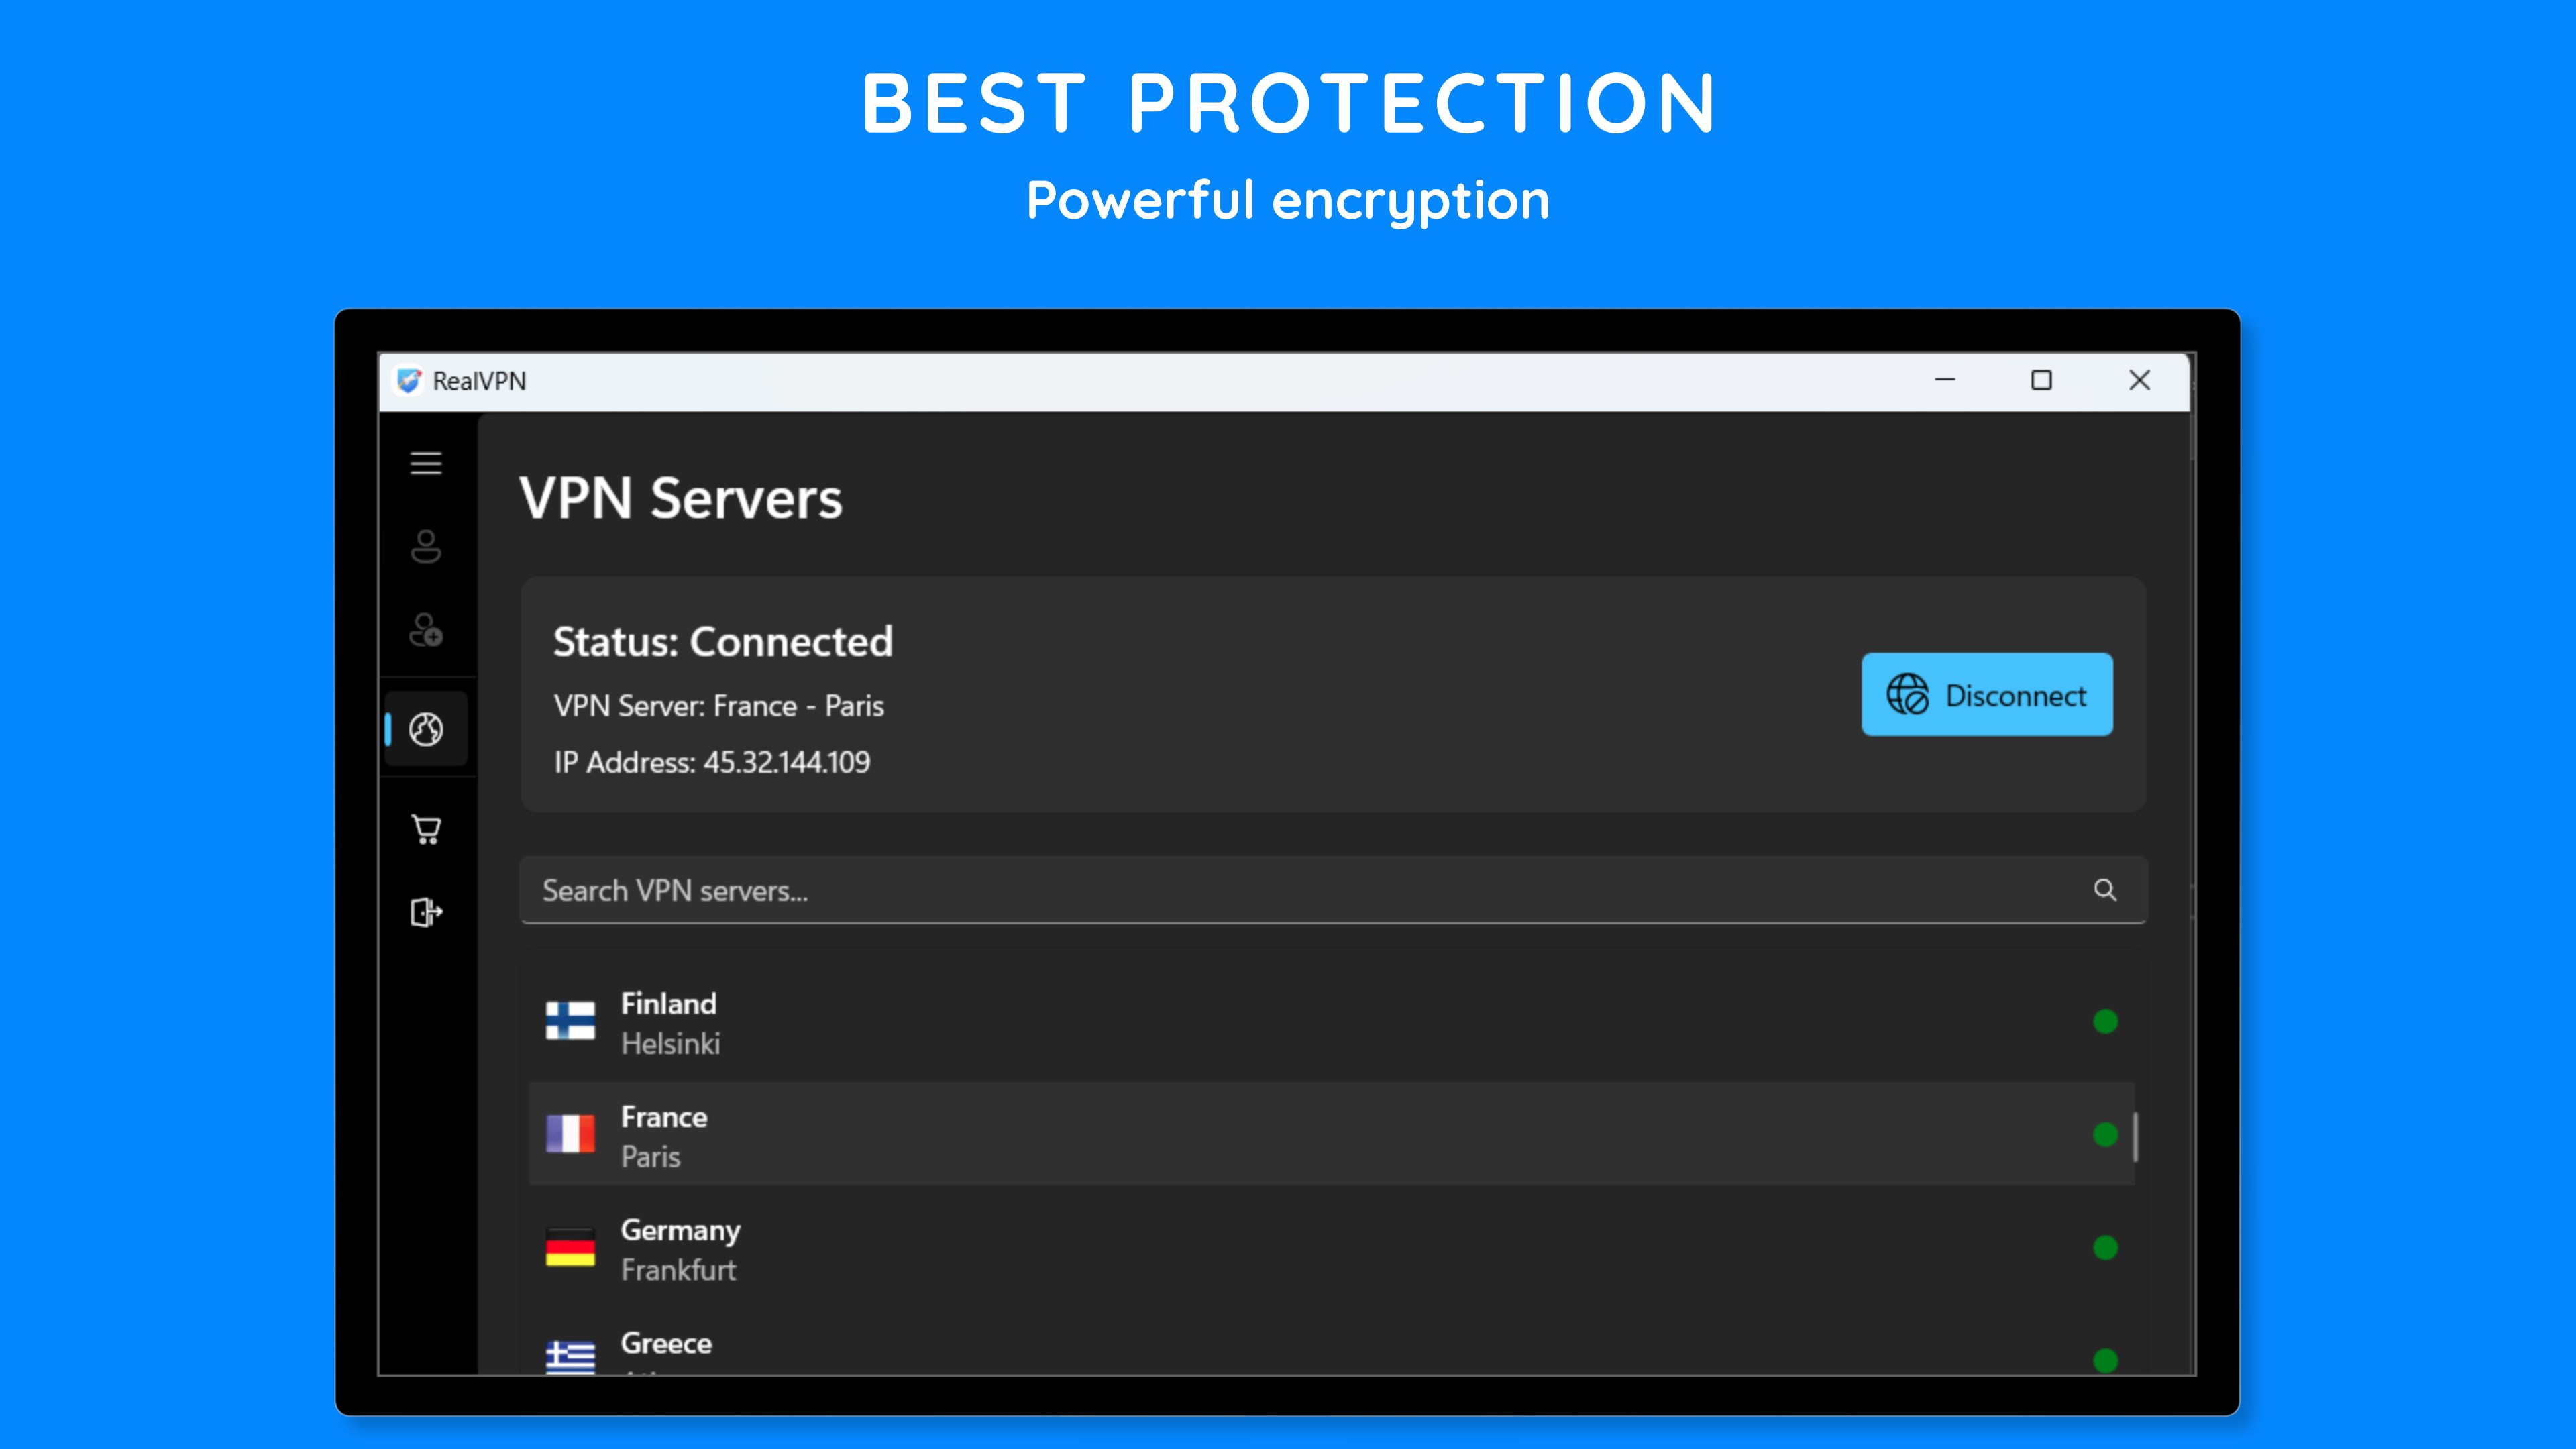Select the globe VPN Servers icon

(426, 729)
